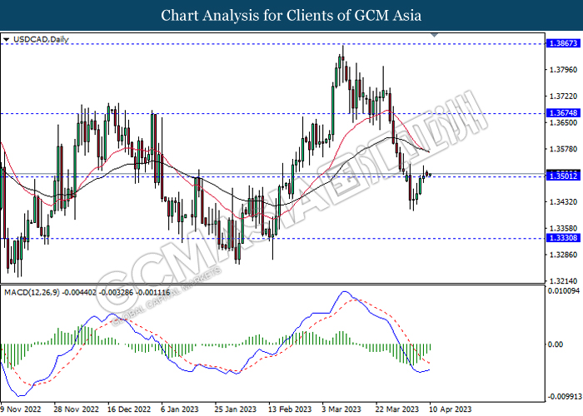Click the 3 Mar 2023 date label
Viewport: 583px width, 416px height.
click(x=341, y=409)
